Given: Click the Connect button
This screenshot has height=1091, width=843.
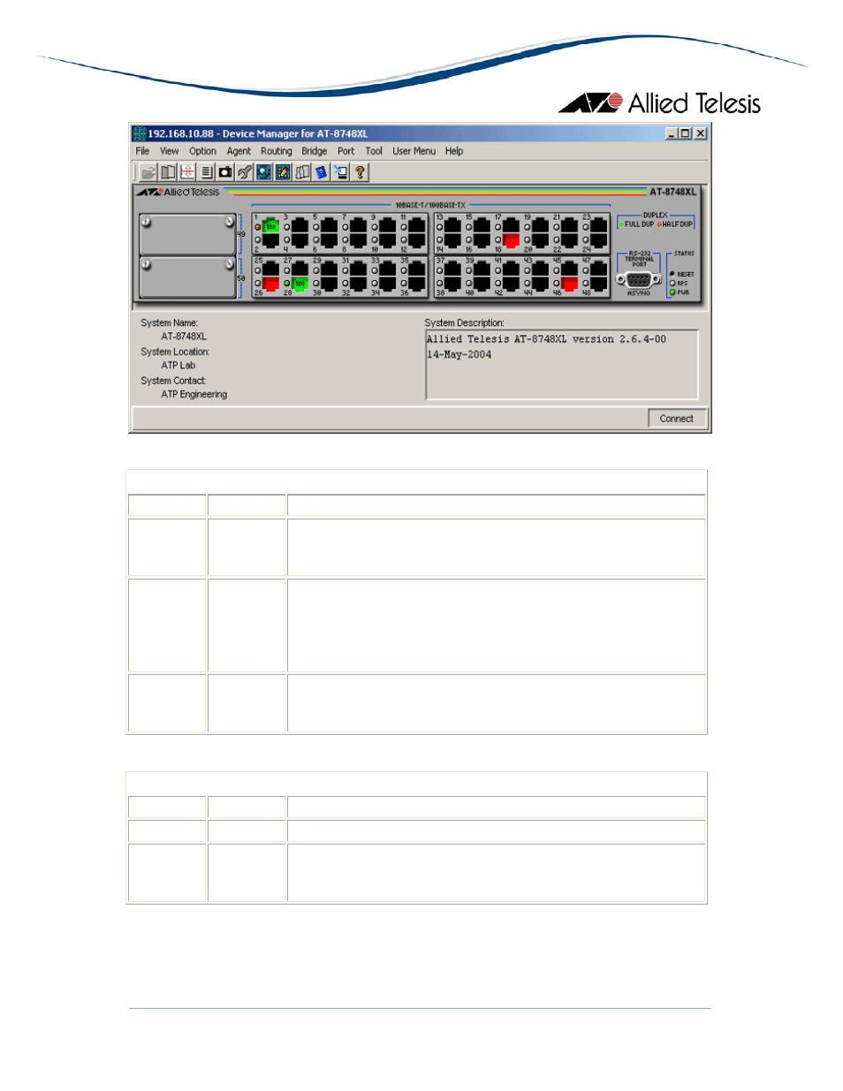Looking at the screenshot, I should pos(677,419).
